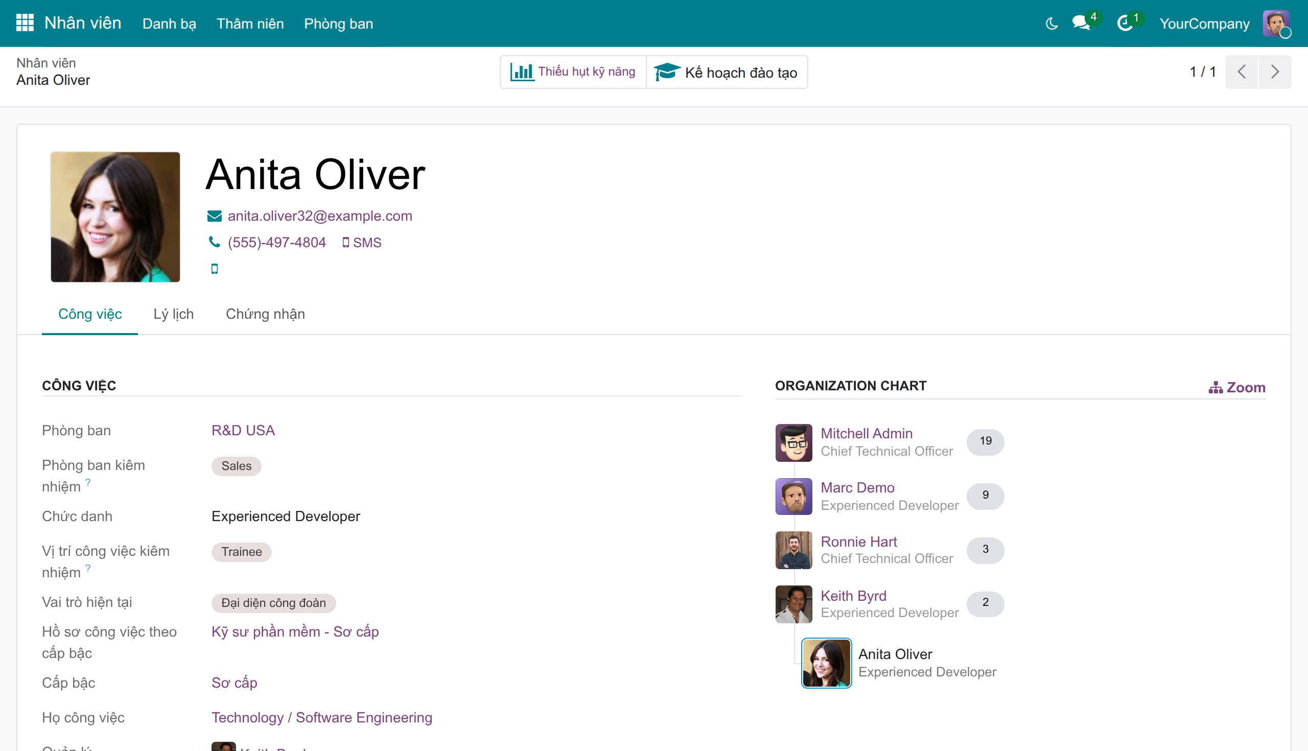
Task: Send SMS via the SMS link
Action: (362, 243)
